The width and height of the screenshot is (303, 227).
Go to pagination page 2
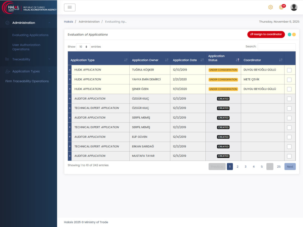click(238, 166)
